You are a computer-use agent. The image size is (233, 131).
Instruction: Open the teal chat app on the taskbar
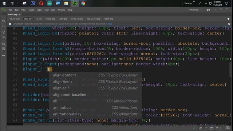tap(50, 3)
